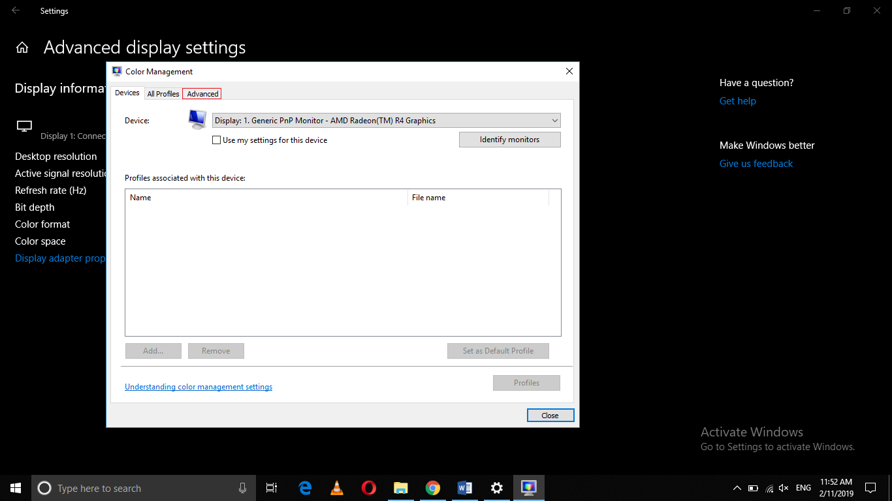This screenshot has height=501, width=892.
Task: Enable Use my settings for this device
Action: pyautogui.click(x=216, y=140)
